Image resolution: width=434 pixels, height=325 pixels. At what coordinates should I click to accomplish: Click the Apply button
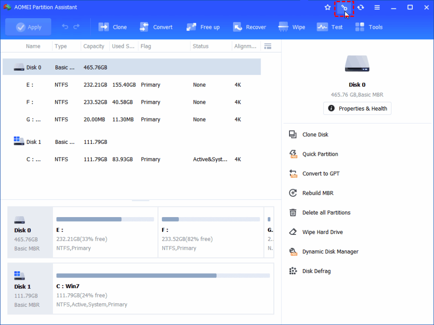pos(28,27)
